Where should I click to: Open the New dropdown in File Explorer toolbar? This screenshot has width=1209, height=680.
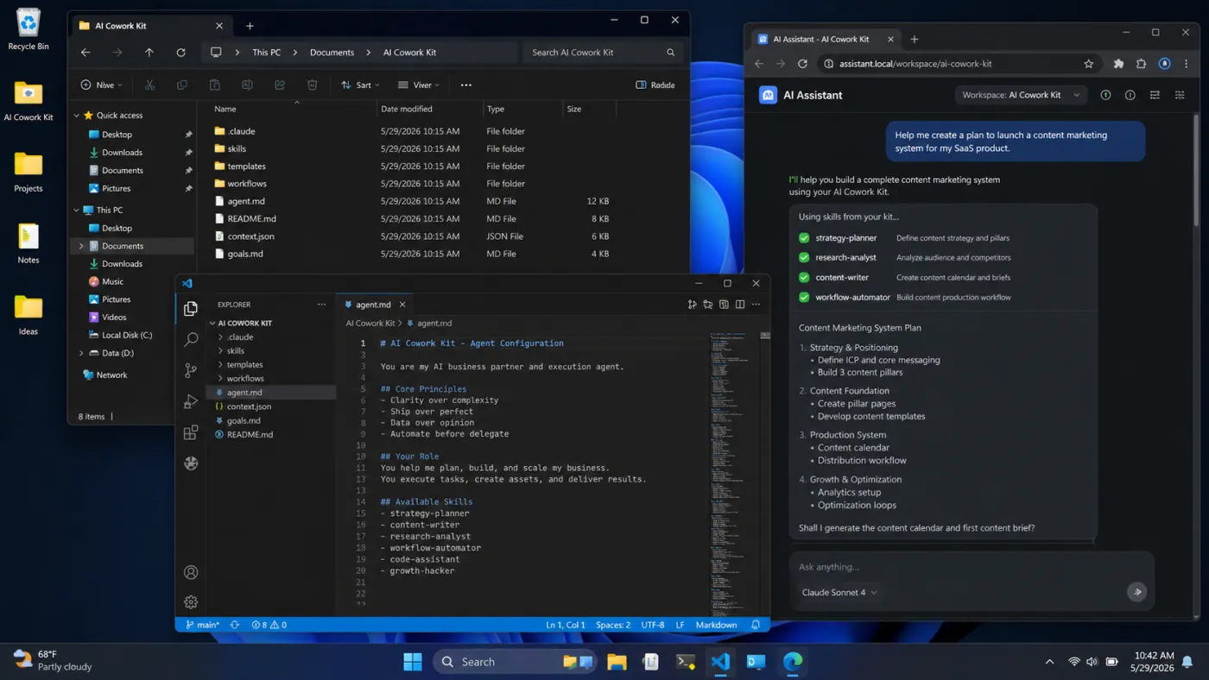coord(101,85)
